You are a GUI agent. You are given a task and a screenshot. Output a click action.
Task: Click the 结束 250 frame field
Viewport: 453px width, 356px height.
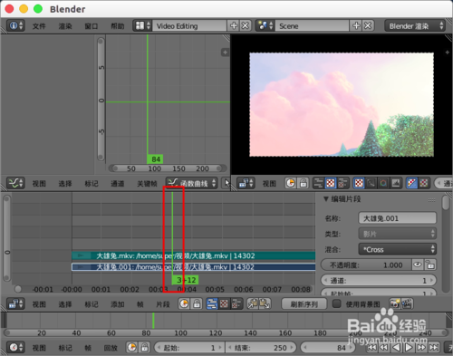262,348
